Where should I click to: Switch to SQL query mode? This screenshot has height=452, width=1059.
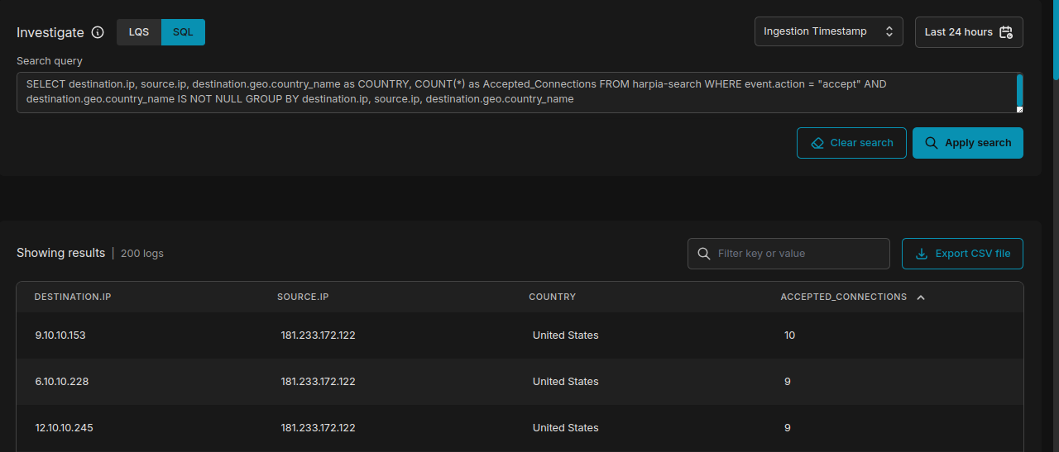coord(183,32)
